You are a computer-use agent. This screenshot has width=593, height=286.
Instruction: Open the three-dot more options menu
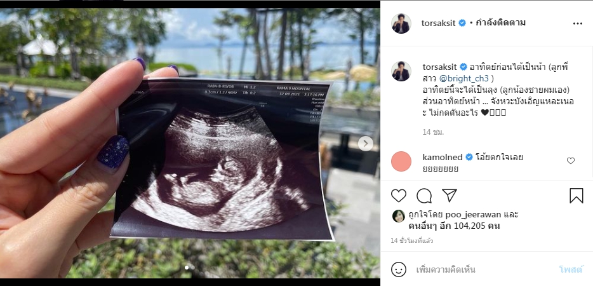pos(578,24)
